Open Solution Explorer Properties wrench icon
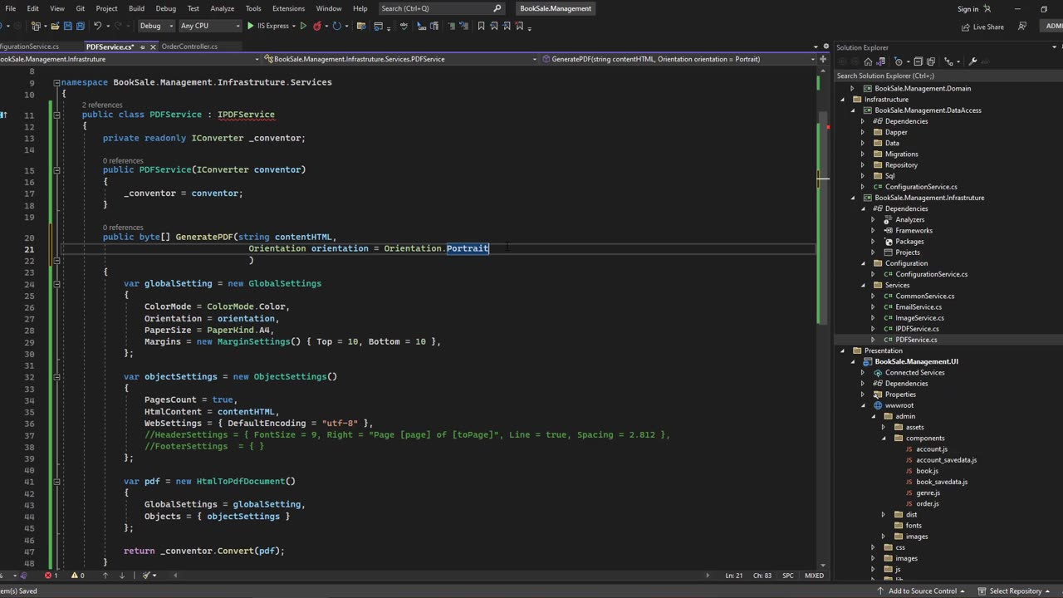 click(972, 61)
